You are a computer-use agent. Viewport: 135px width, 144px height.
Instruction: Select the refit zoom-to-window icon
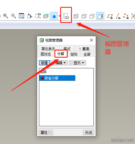click(x=21, y=16)
